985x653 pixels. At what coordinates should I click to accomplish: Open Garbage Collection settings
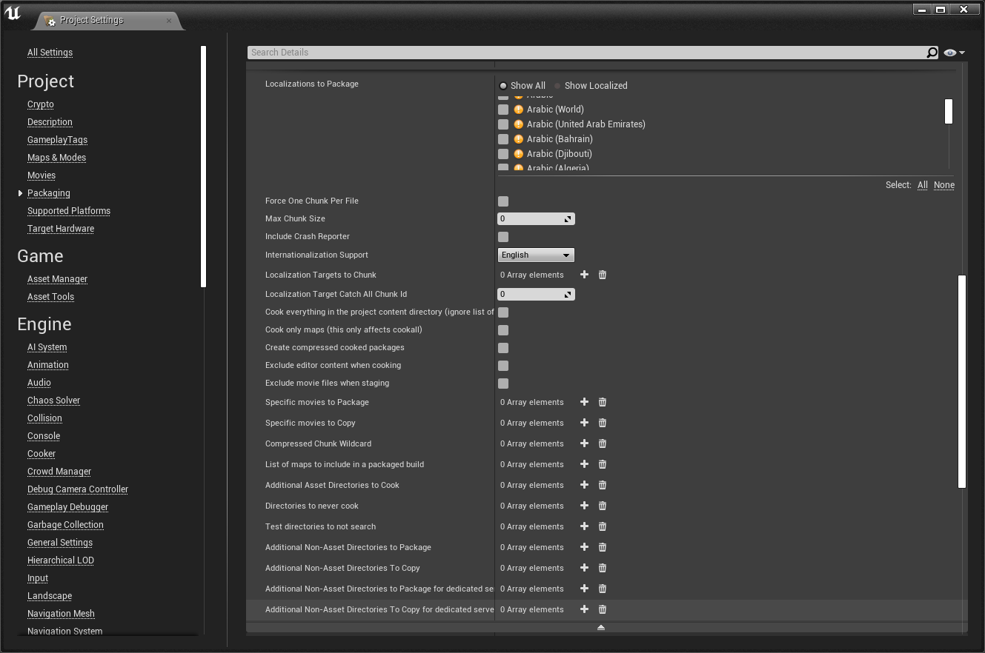pos(65,525)
